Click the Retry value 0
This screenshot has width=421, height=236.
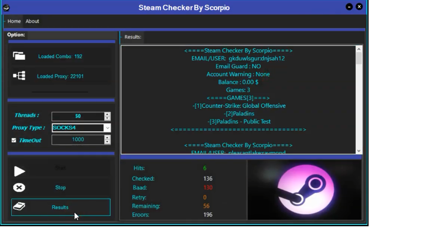pos(205,198)
